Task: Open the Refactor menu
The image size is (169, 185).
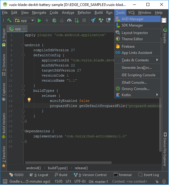Action: click(x=84, y=13)
